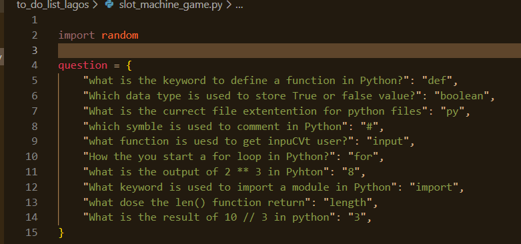Click line number 9 in gutter
Viewport: 521px width, 244px height.
(x=35, y=141)
